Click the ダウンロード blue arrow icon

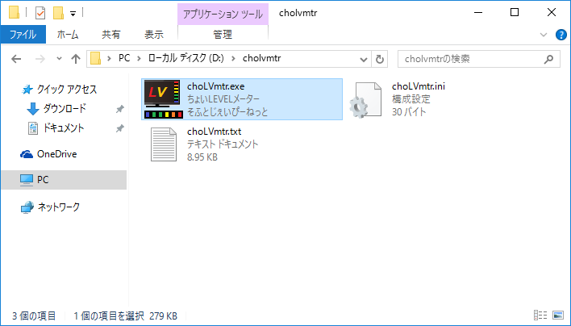click(x=33, y=109)
